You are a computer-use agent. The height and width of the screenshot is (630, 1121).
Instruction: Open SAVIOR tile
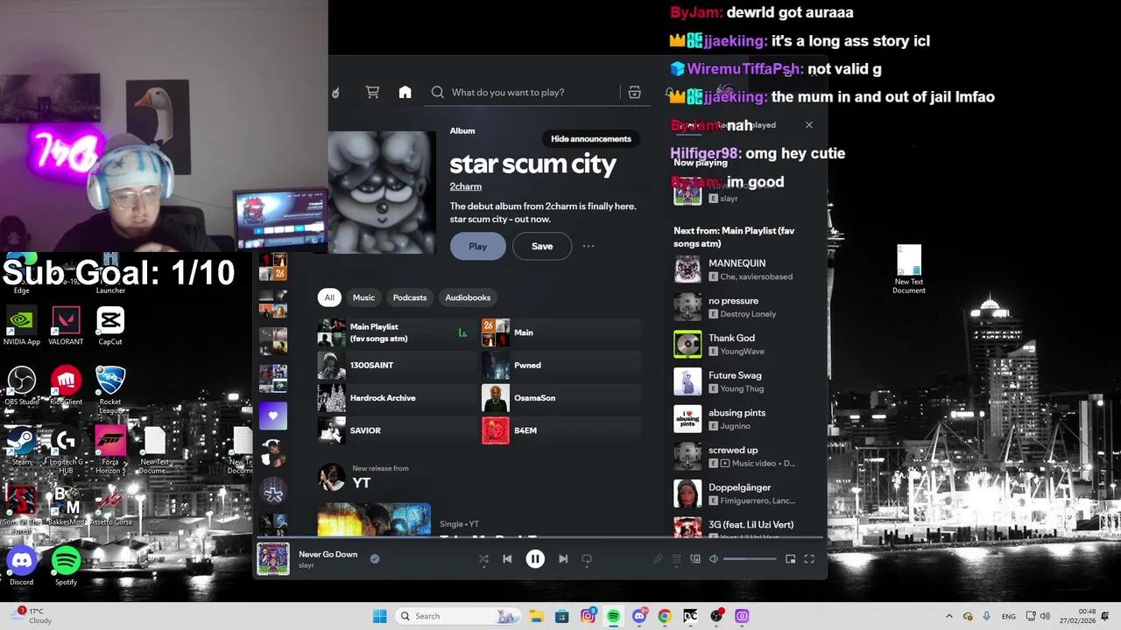pos(397,430)
